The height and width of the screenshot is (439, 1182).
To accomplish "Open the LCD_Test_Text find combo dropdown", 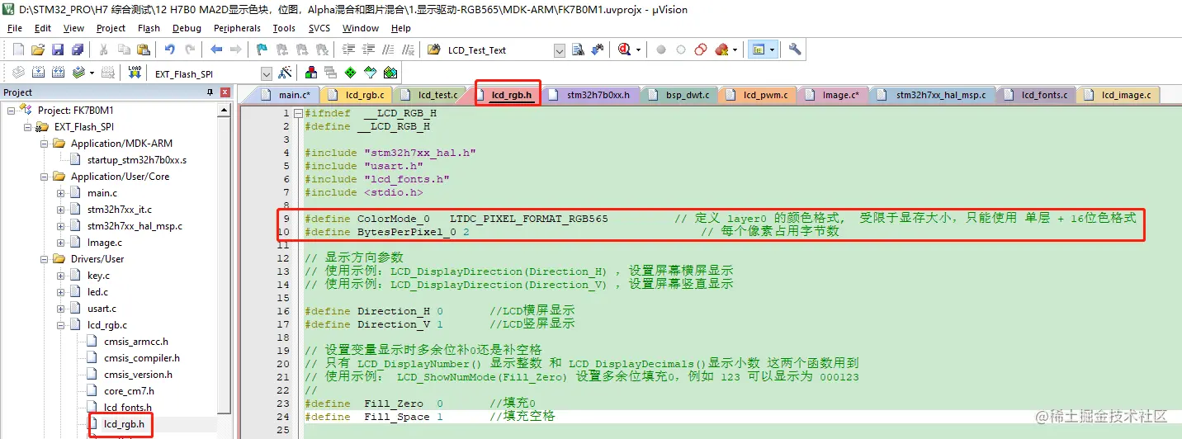I will coord(560,50).
